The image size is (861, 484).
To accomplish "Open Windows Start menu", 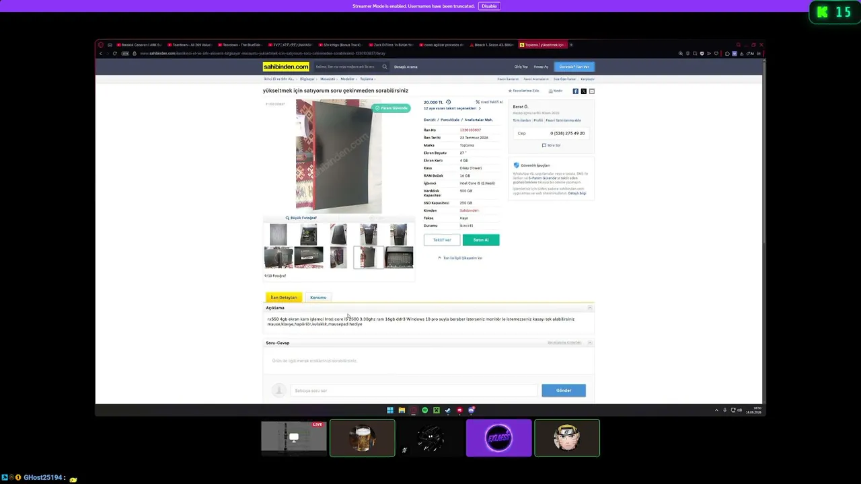I will (390, 410).
